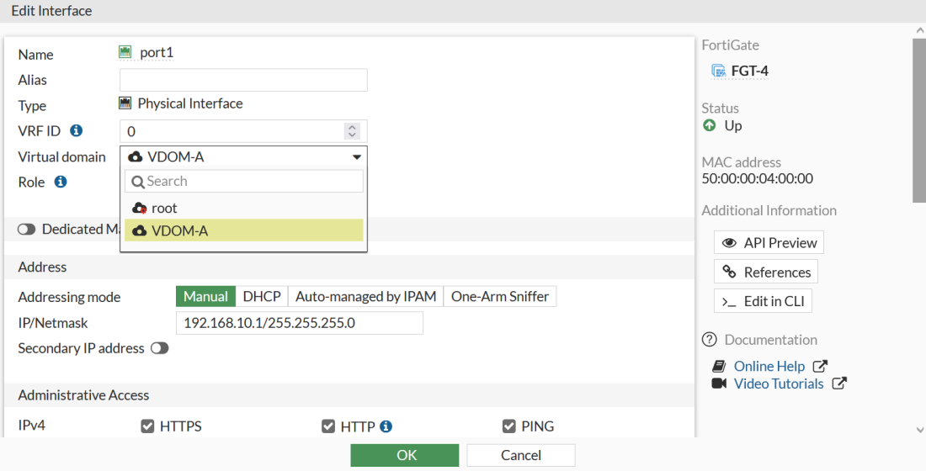Click the FGT-4 FortiGate device icon
Image resolution: width=926 pixels, height=471 pixels.
tap(718, 71)
